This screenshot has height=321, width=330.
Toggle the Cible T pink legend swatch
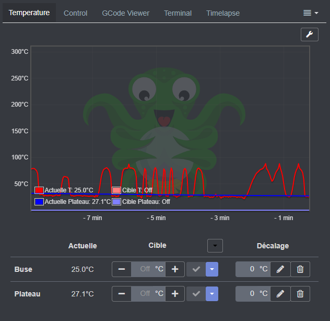[x=116, y=190]
